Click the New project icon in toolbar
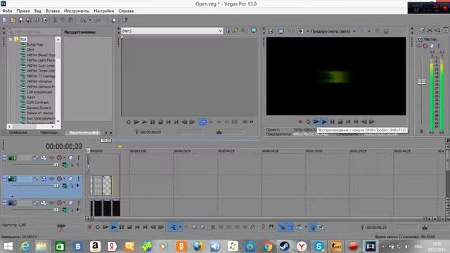Viewport: 450px width, 253px height. [x=5, y=20]
